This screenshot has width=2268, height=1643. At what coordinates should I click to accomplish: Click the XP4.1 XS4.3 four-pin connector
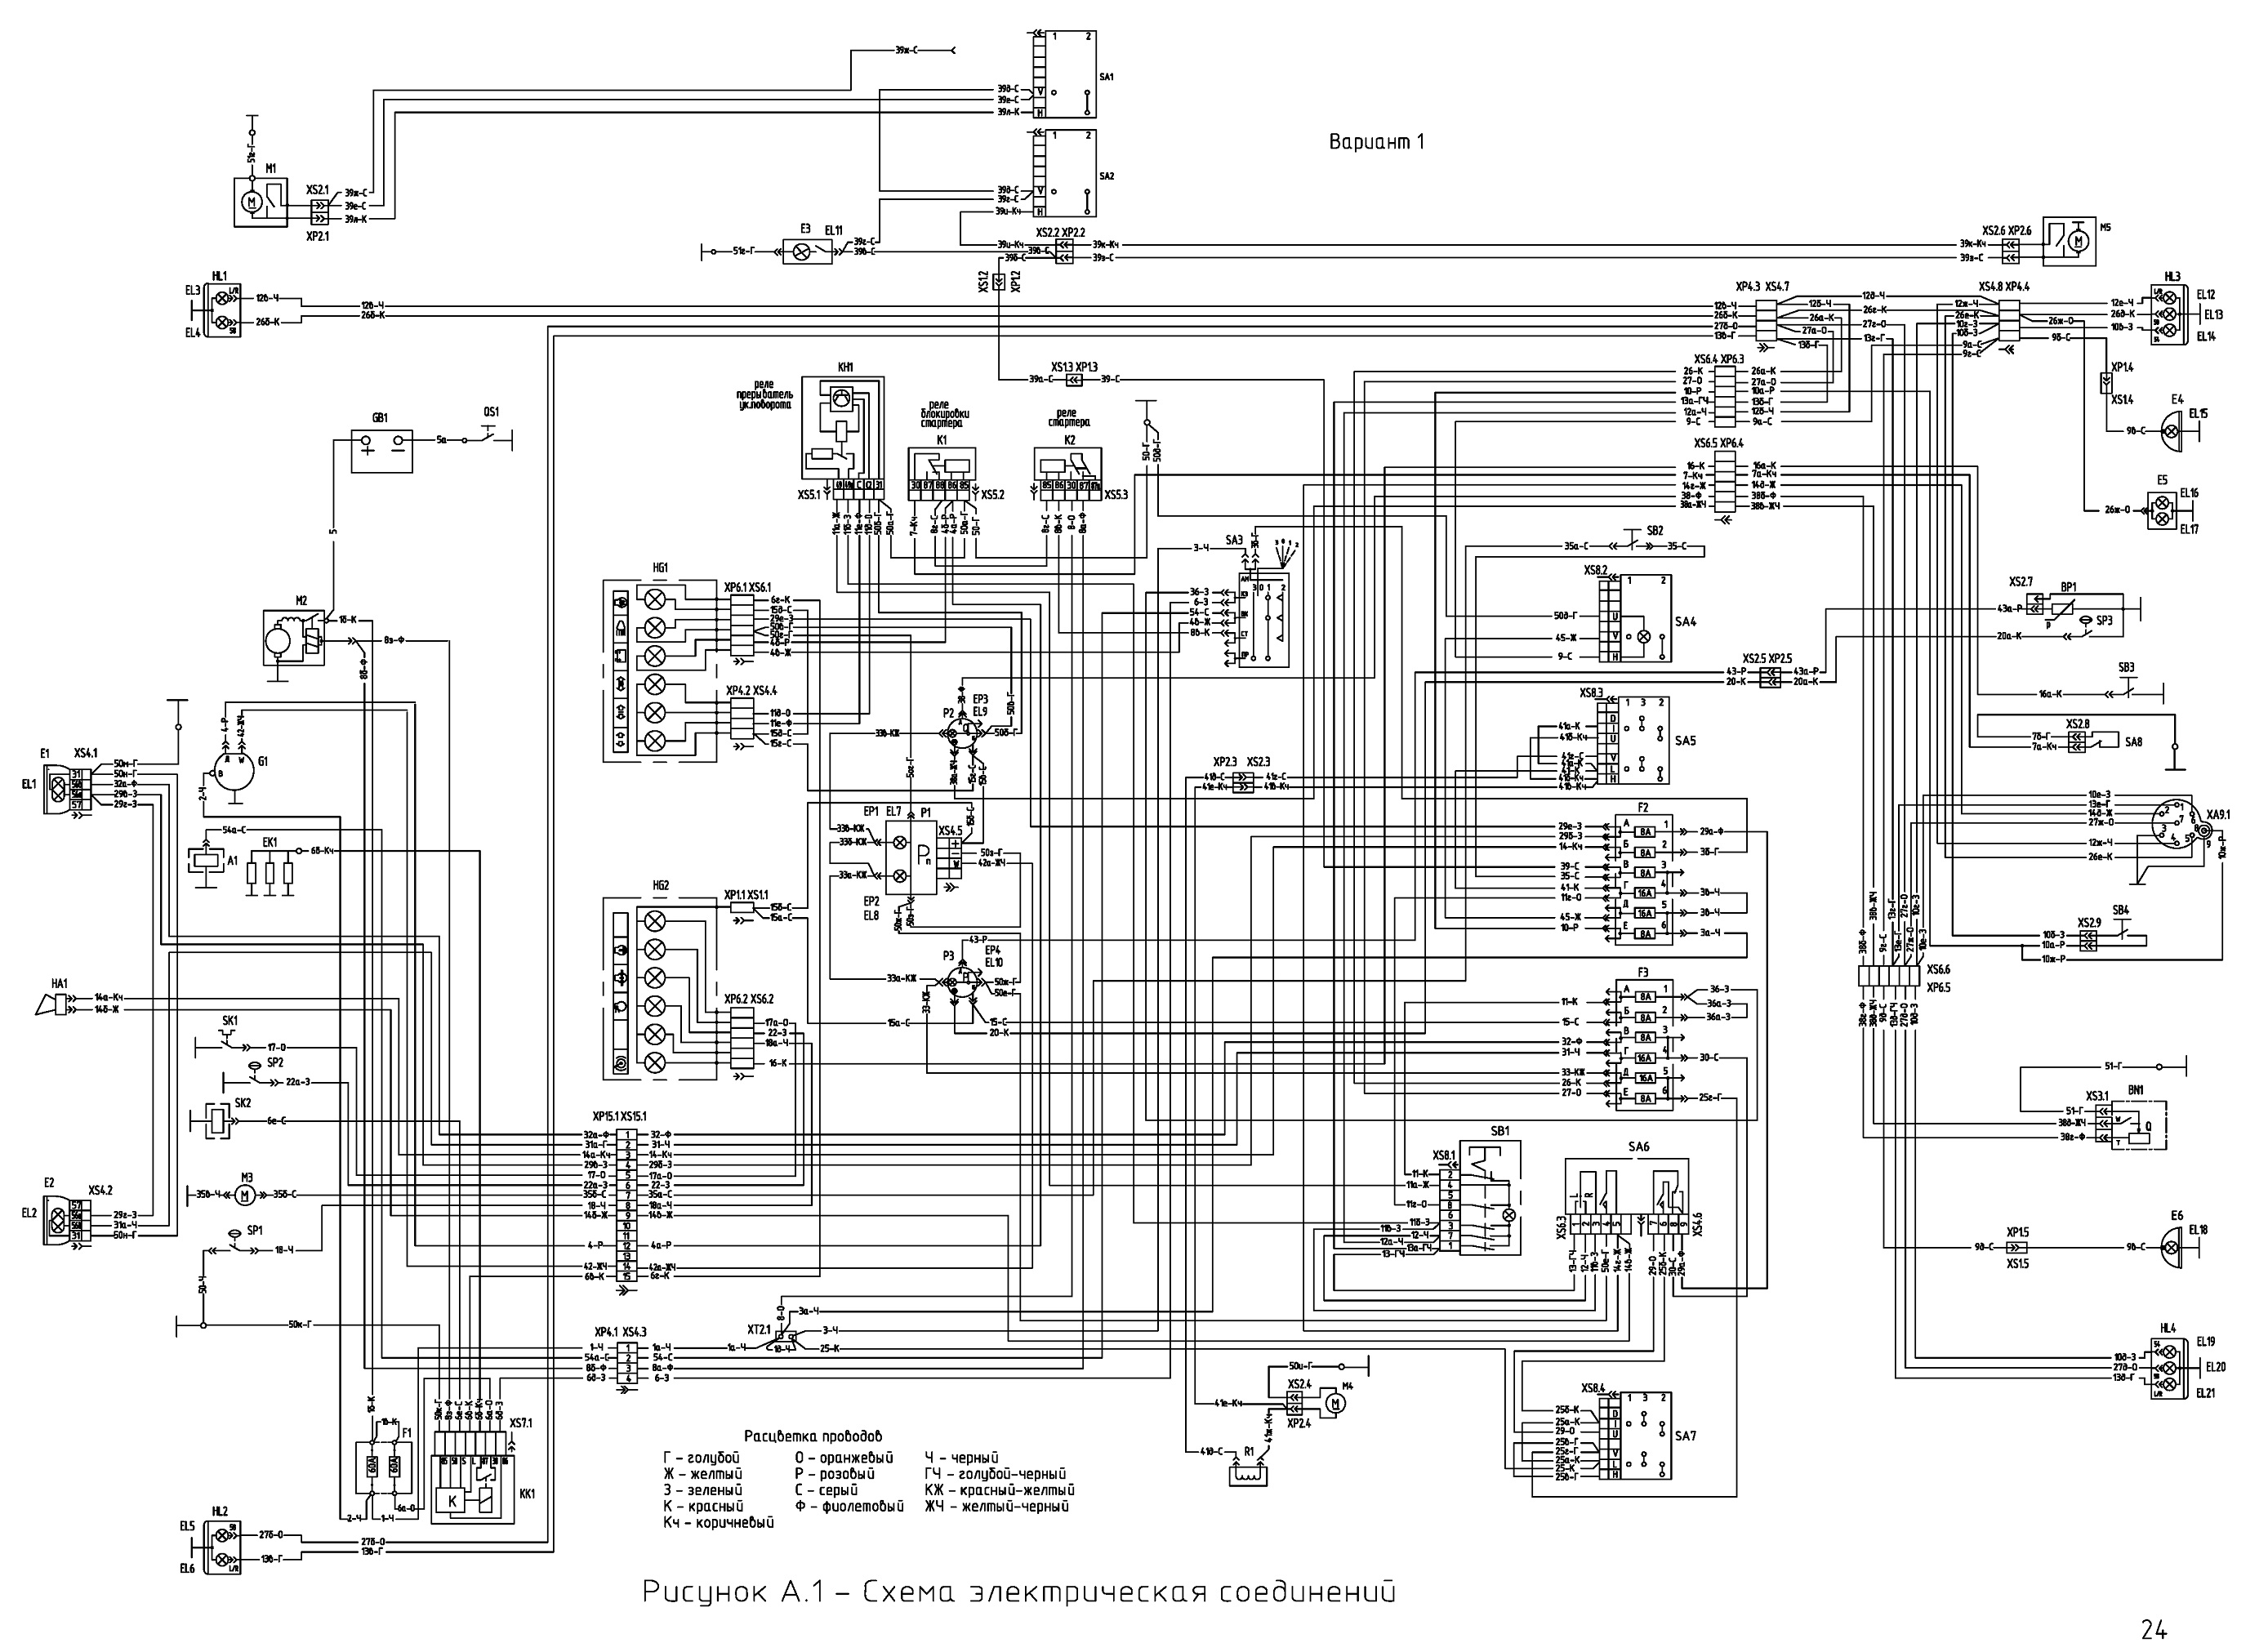coord(628,1363)
